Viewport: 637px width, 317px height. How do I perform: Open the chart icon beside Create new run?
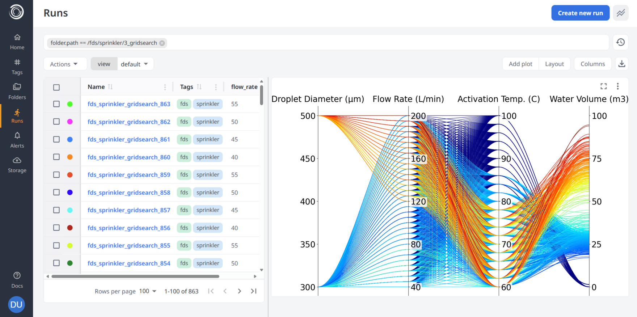pyautogui.click(x=620, y=13)
